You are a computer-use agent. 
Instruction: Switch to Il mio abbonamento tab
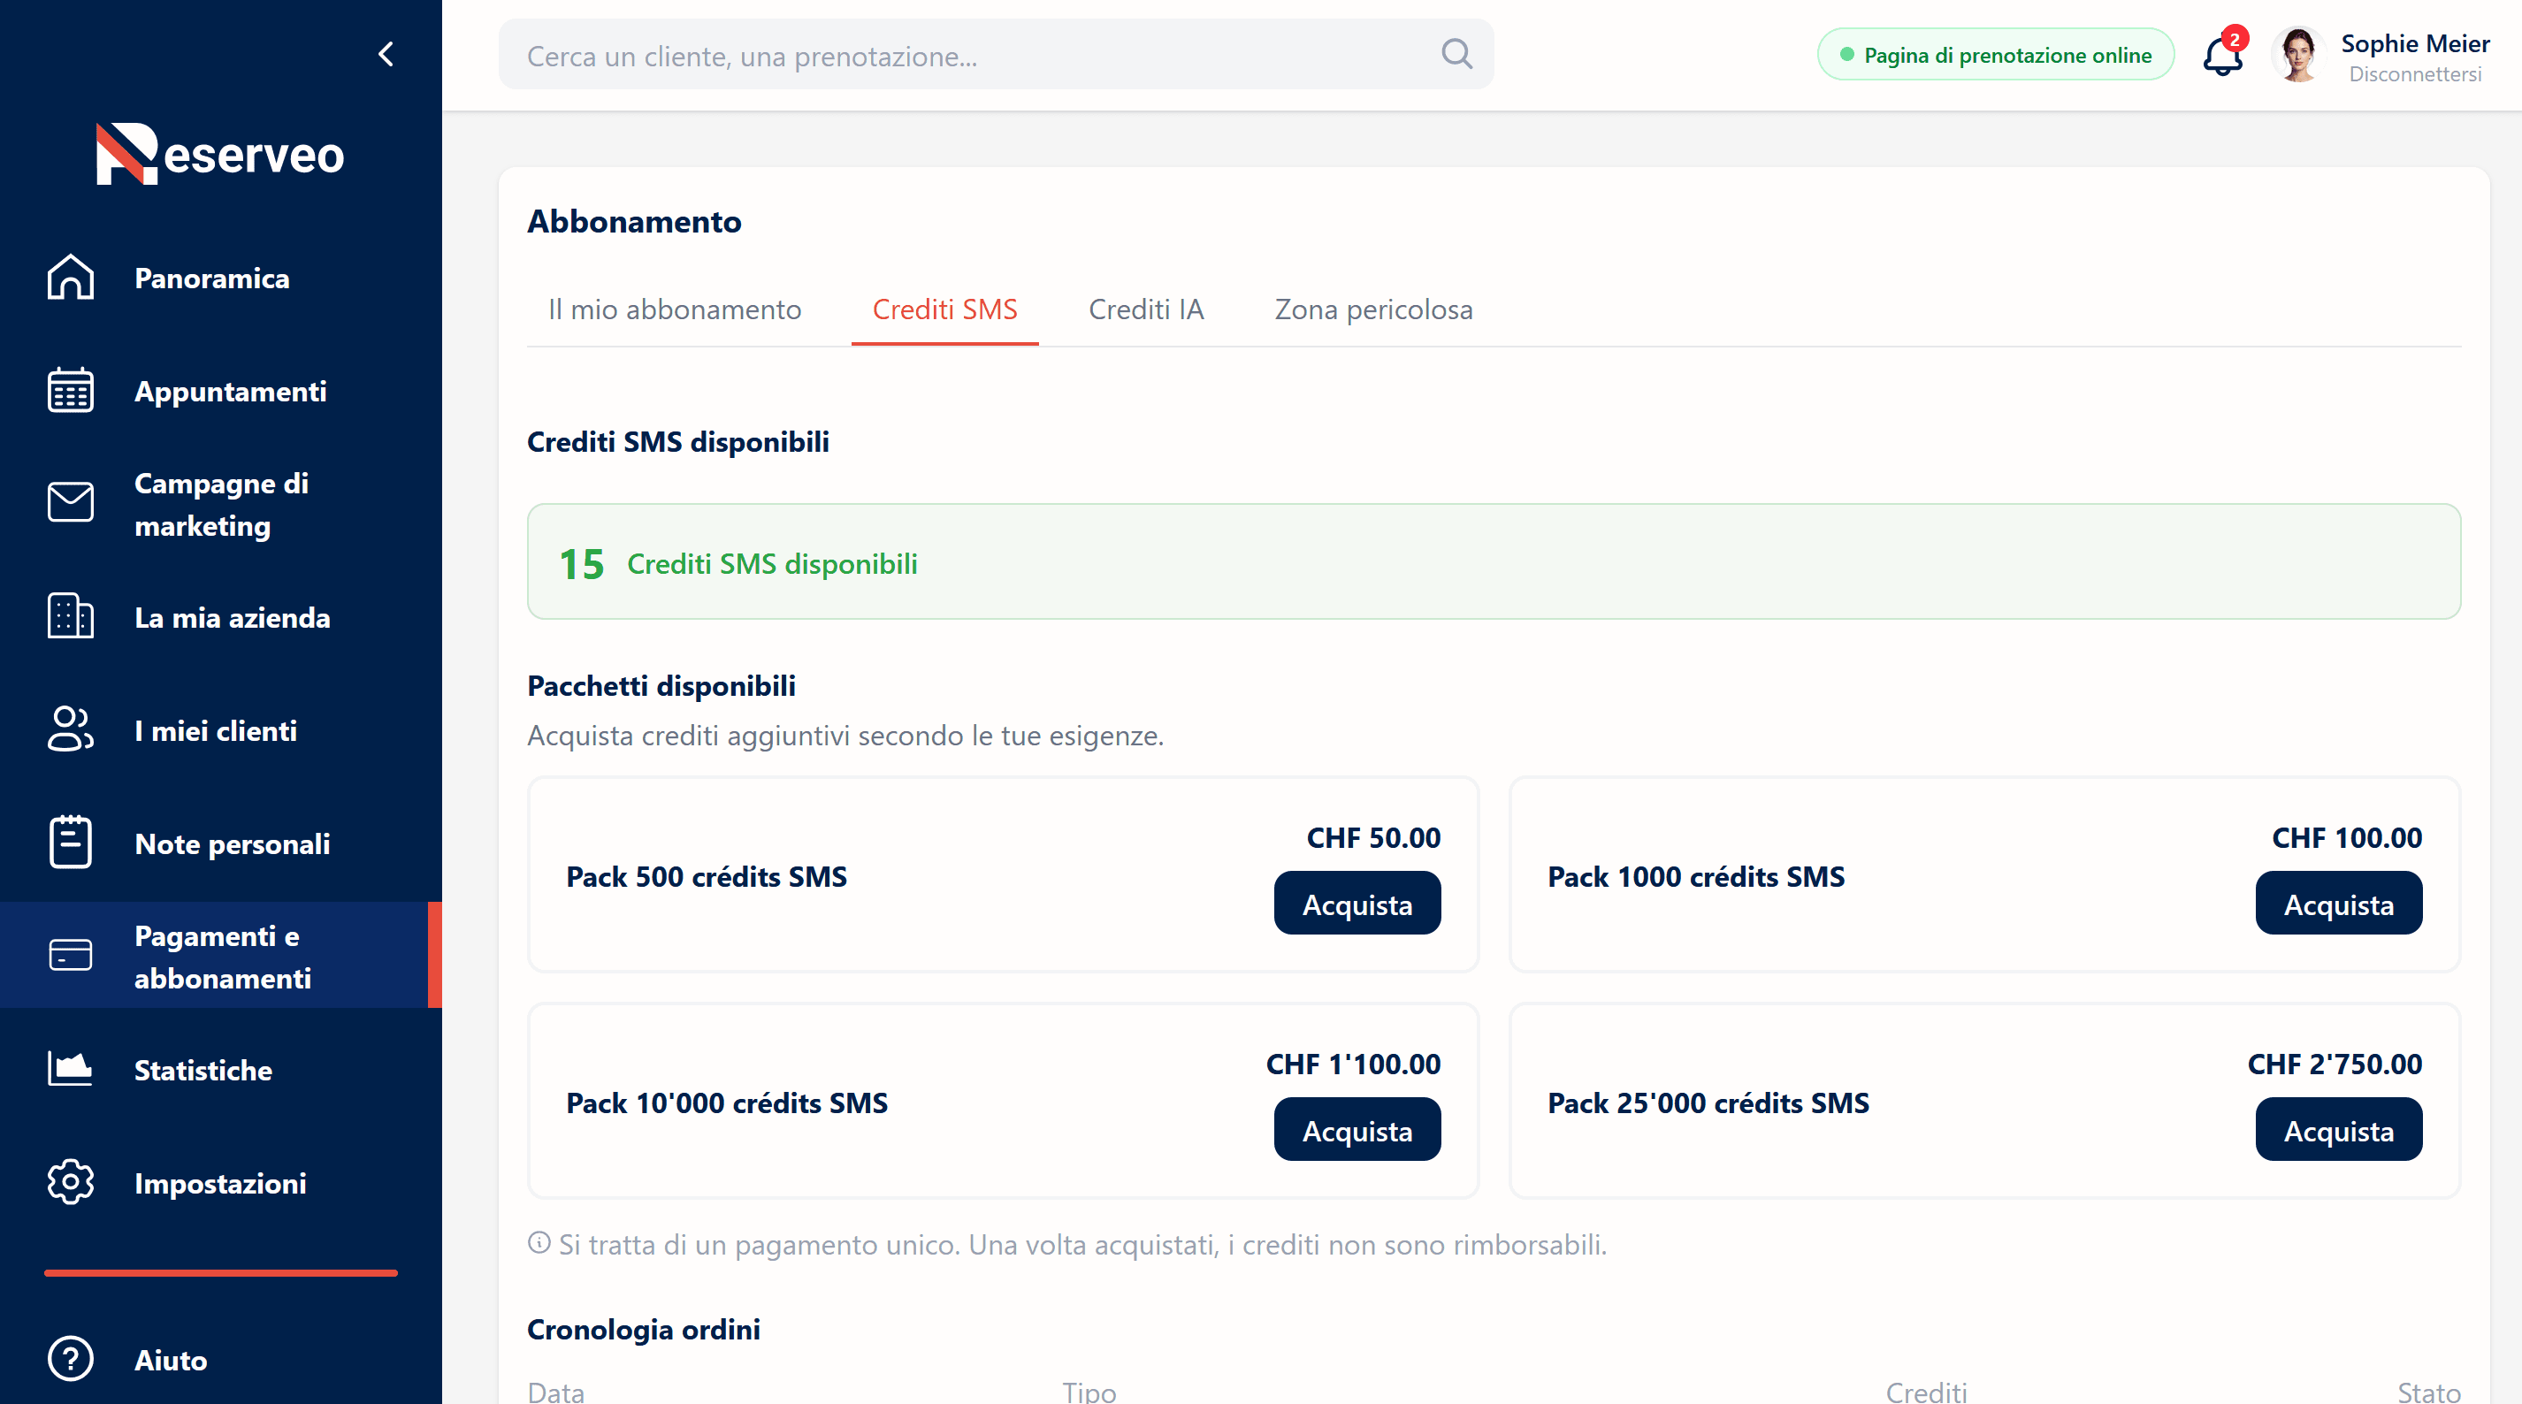pos(675,309)
